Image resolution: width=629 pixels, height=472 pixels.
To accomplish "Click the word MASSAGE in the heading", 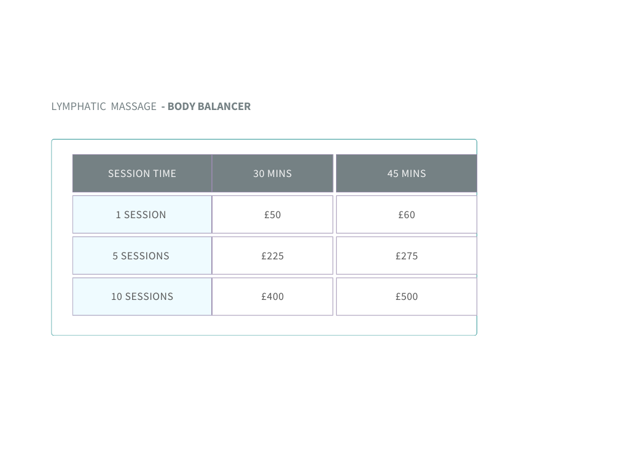I will pyautogui.click(x=134, y=106).
